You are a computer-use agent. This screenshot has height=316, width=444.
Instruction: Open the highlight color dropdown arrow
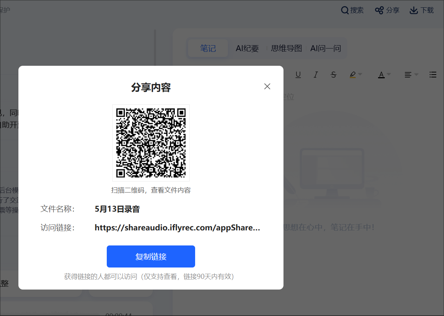pyautogui.click(x=360, y=75)
